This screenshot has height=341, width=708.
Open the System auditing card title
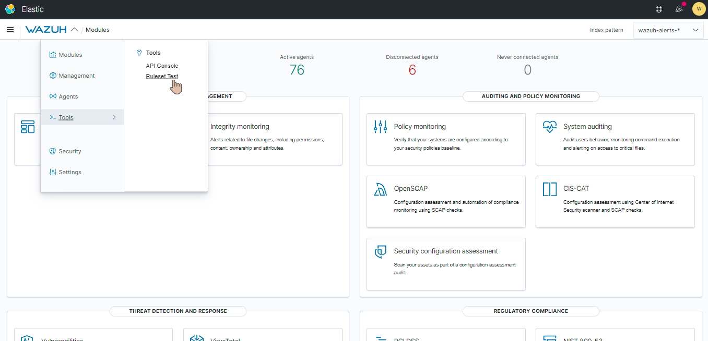click(x=587, y=127)
